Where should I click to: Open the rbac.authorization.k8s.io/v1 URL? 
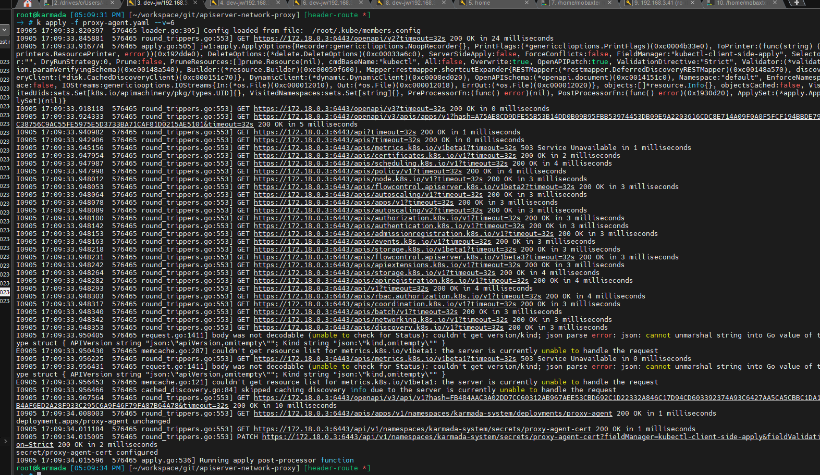point(397,296)
